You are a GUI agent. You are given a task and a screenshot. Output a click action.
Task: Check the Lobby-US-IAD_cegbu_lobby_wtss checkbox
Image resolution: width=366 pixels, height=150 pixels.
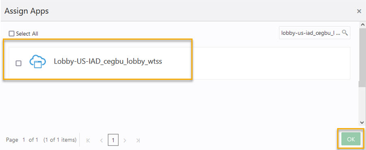pos(18,63)
